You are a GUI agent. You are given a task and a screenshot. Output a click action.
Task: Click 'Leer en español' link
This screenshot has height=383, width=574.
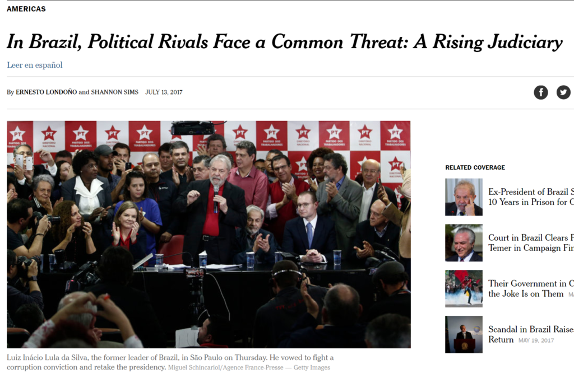[35, 65]
